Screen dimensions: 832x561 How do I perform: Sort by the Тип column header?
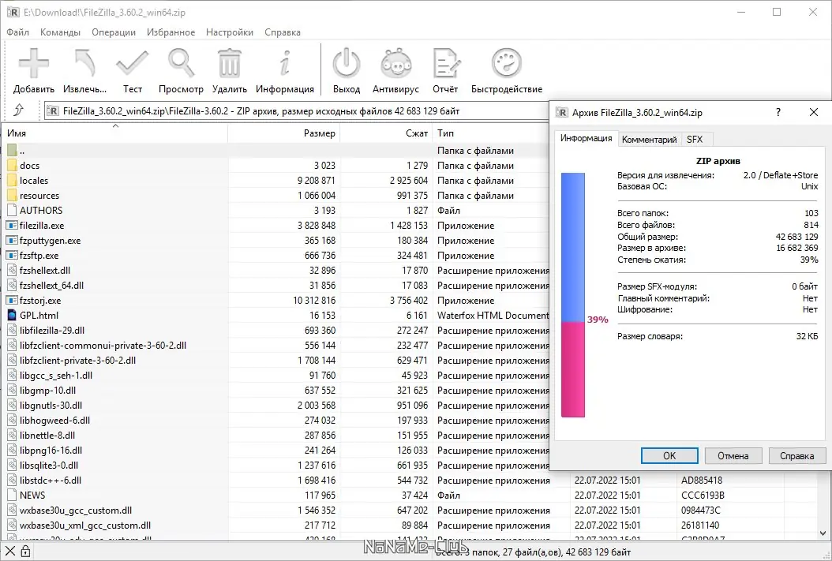pos(491,133)
